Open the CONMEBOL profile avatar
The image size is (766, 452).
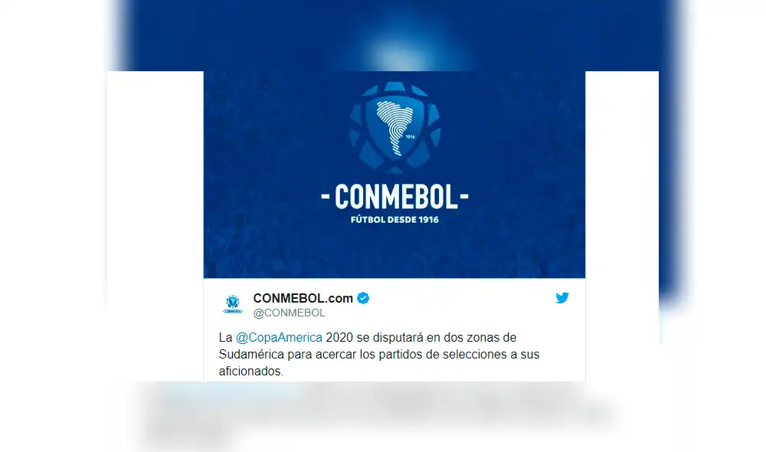click(x=233, y=304)
